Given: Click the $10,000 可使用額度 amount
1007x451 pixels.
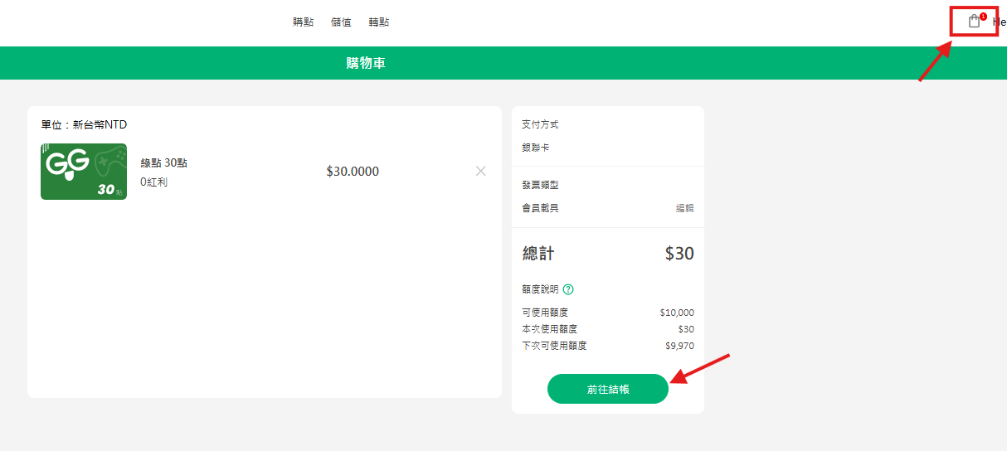Looking at the screenshot, I should [x=677, y=313].
